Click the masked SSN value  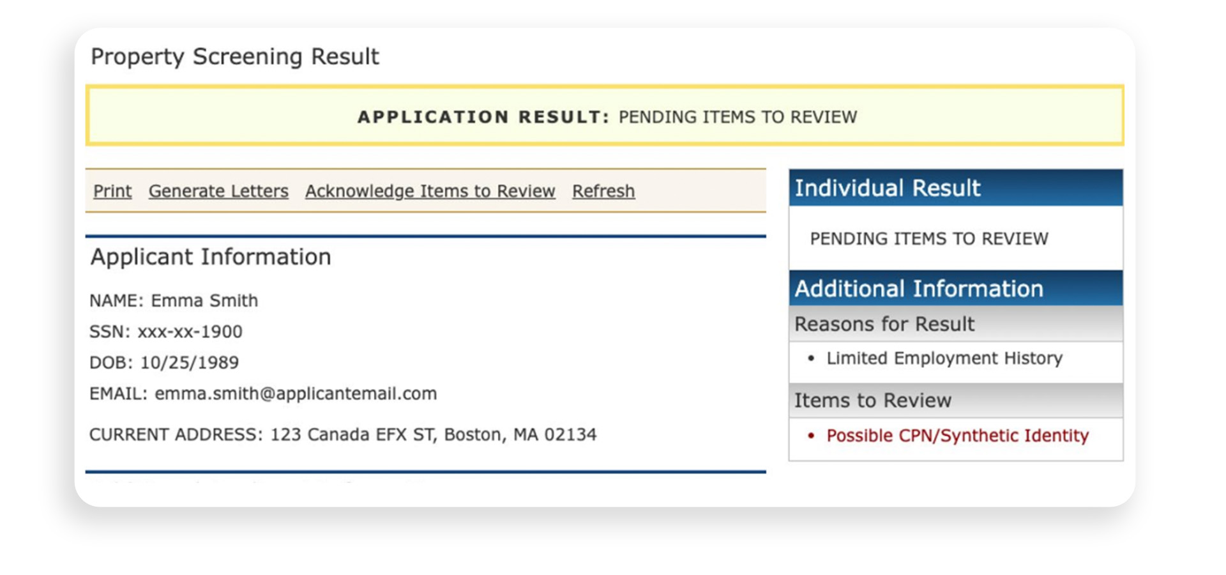click(x=166, y=331)
